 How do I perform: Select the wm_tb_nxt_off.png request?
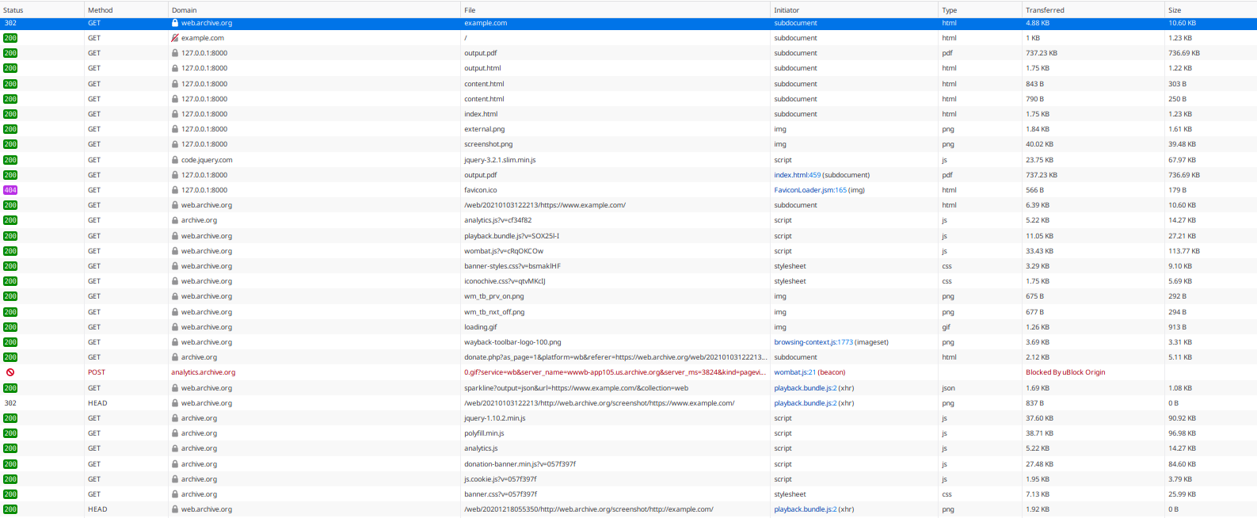point(628,312)
